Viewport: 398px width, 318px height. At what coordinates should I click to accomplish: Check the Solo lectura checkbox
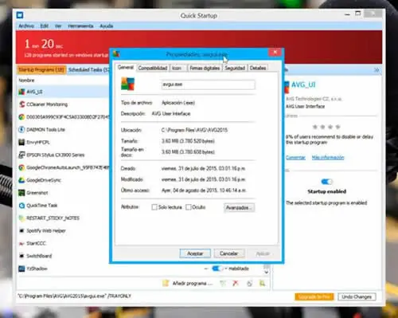[154, 207]
